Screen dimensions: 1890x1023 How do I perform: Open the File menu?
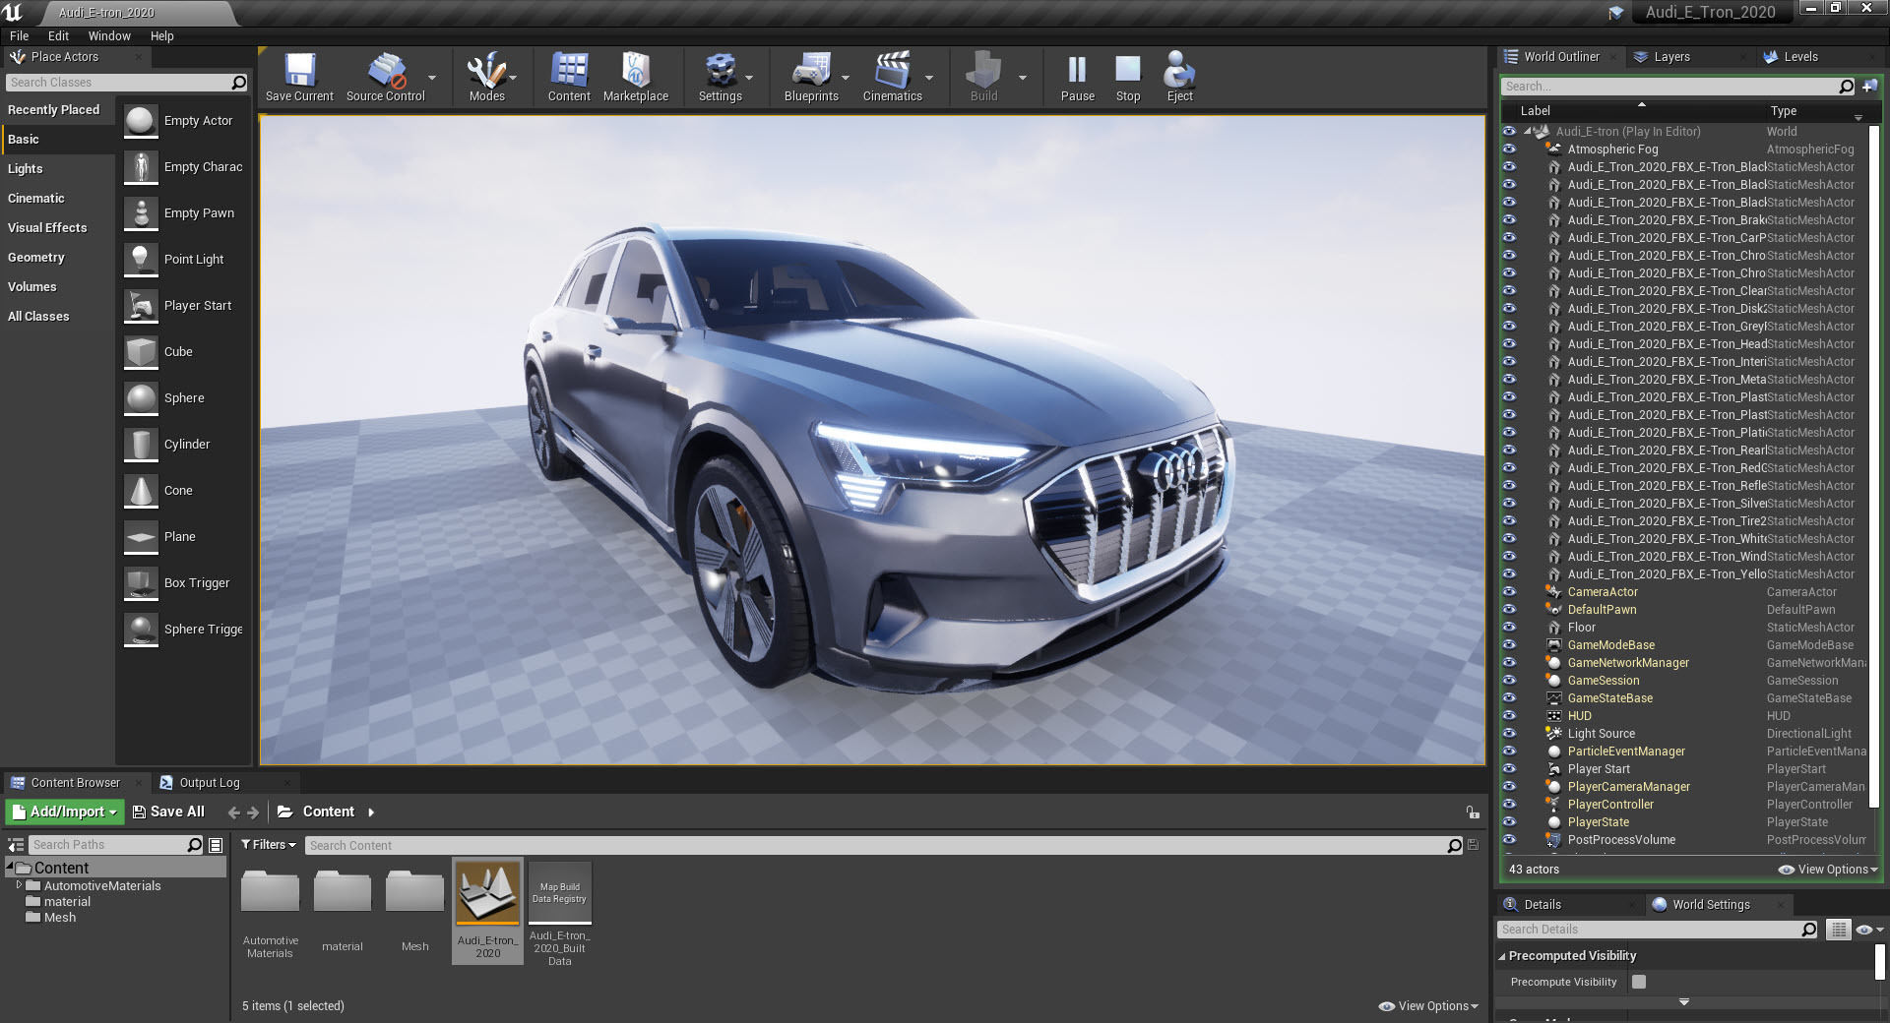[20, 35]
